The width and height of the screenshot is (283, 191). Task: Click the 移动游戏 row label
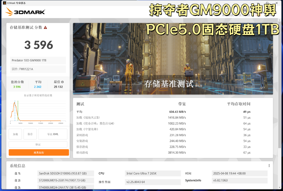[82, 153]
